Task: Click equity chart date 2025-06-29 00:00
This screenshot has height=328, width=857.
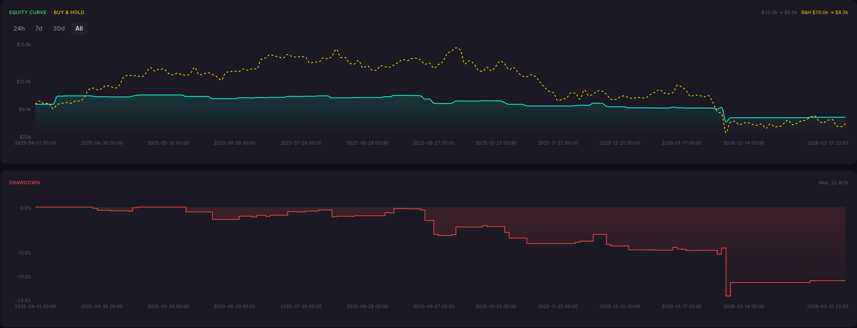Action: pos(235,143)
